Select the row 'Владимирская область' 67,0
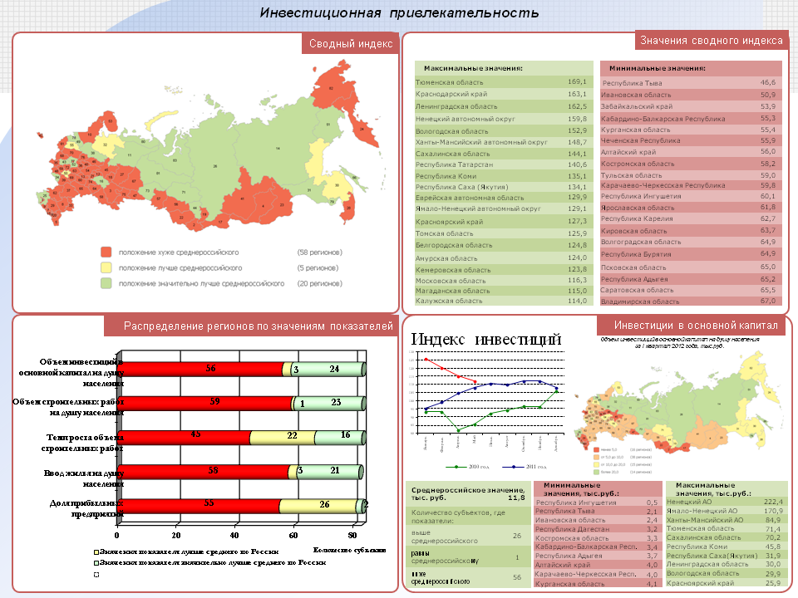This screenshot has width=798, height=598. click(x=691, y=301)
